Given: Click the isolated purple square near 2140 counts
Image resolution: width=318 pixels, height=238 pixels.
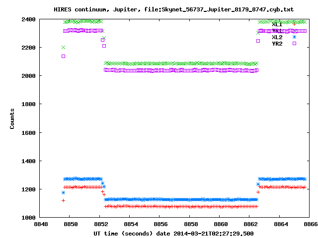Looking at the screenshot, I should coord(63,56).
